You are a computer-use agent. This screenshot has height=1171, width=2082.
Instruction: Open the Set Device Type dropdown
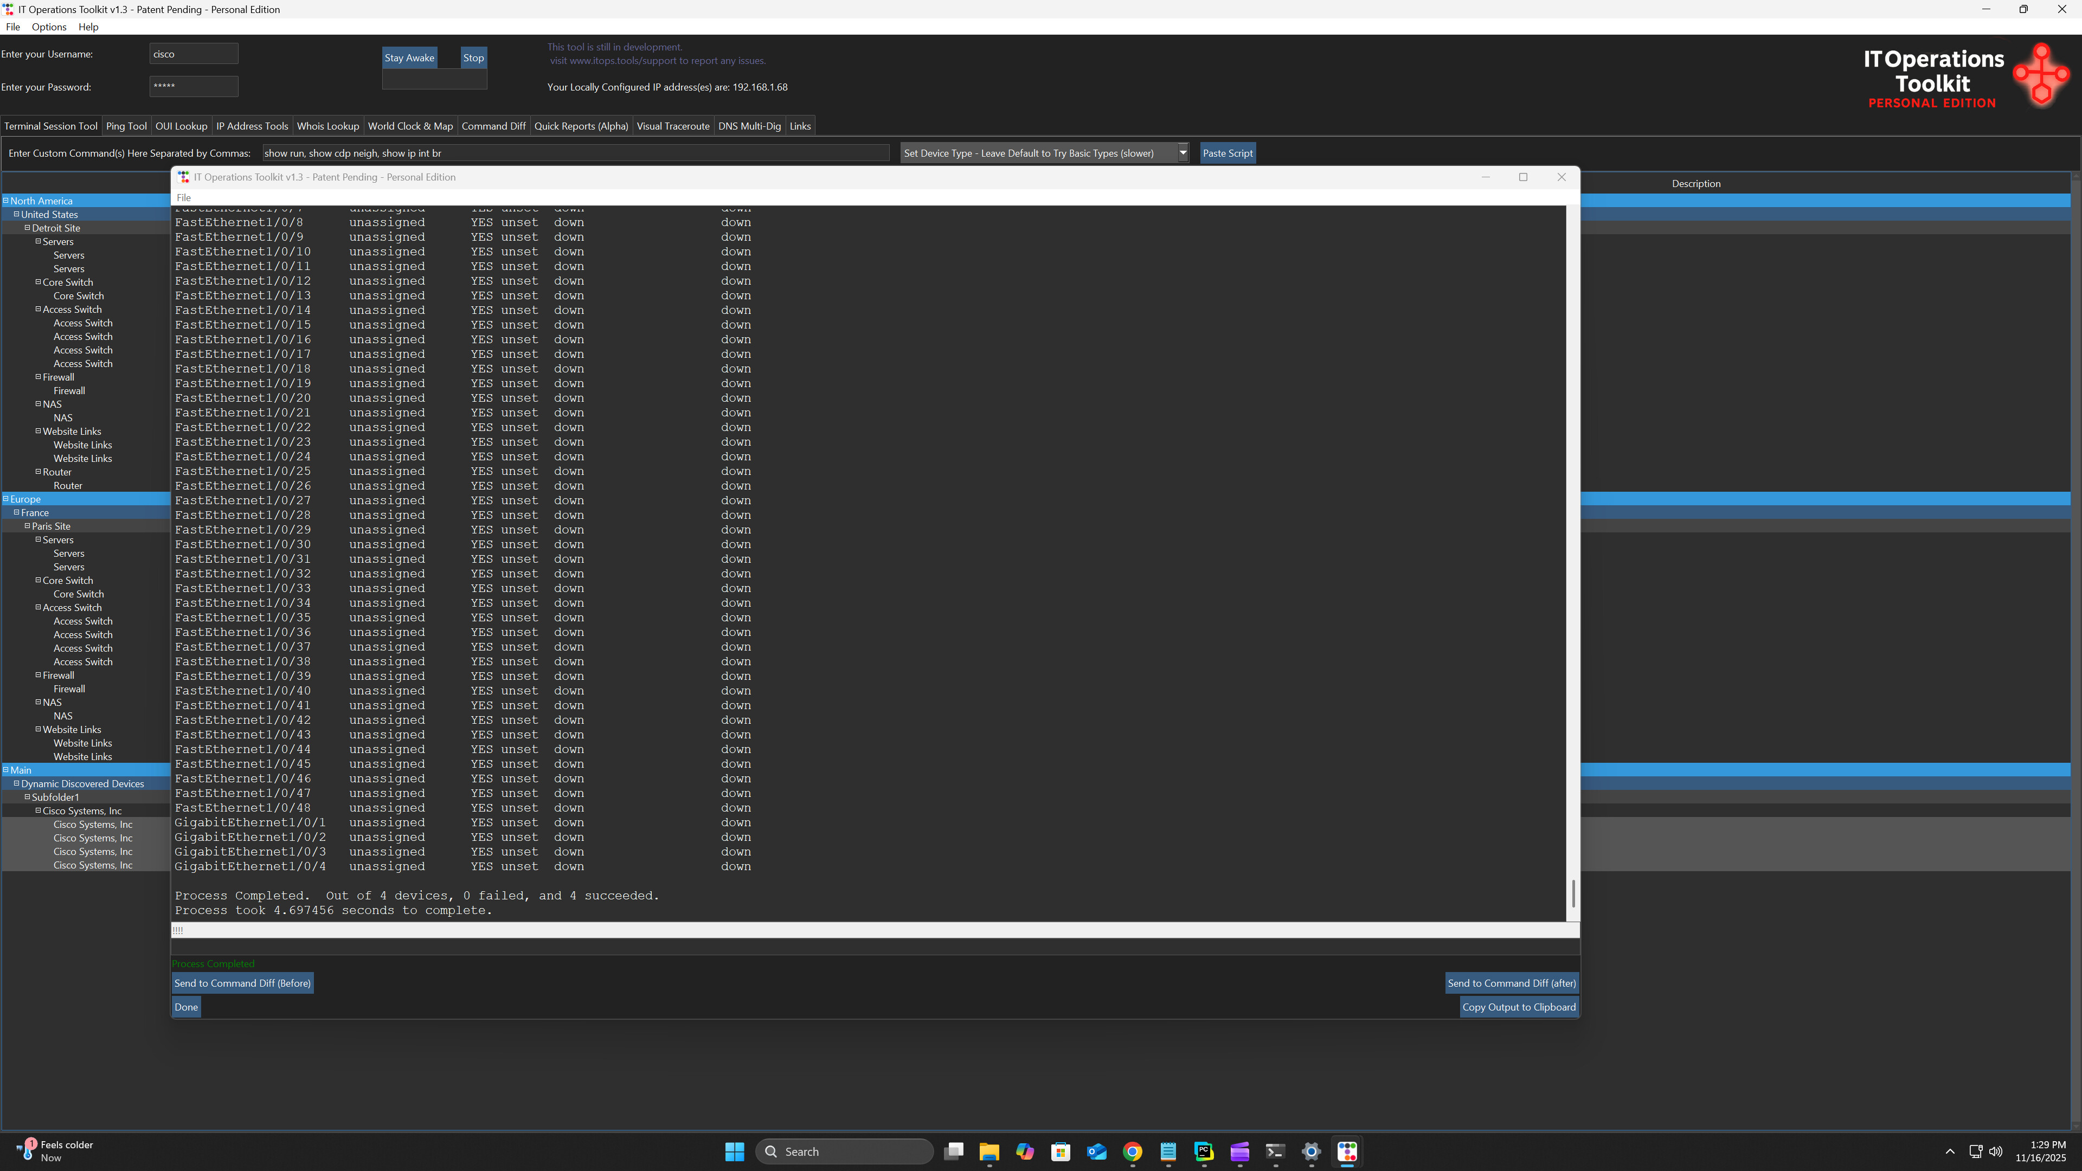coord(1181,153)
